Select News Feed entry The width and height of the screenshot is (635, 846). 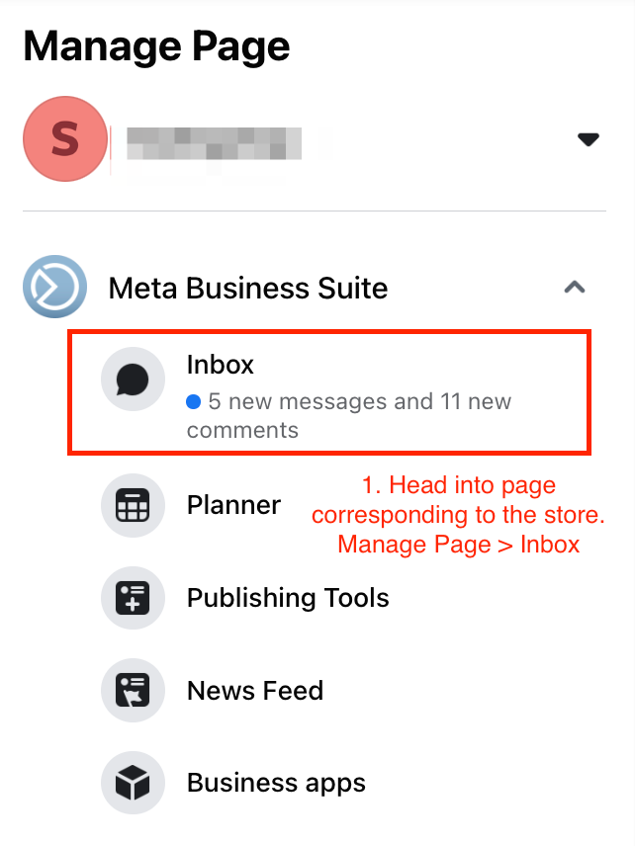pyautogui.click(x=255, y=691)
